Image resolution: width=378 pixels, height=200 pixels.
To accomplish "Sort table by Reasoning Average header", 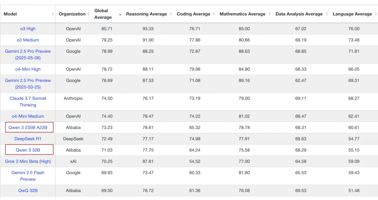I will (x=146, y=14).
